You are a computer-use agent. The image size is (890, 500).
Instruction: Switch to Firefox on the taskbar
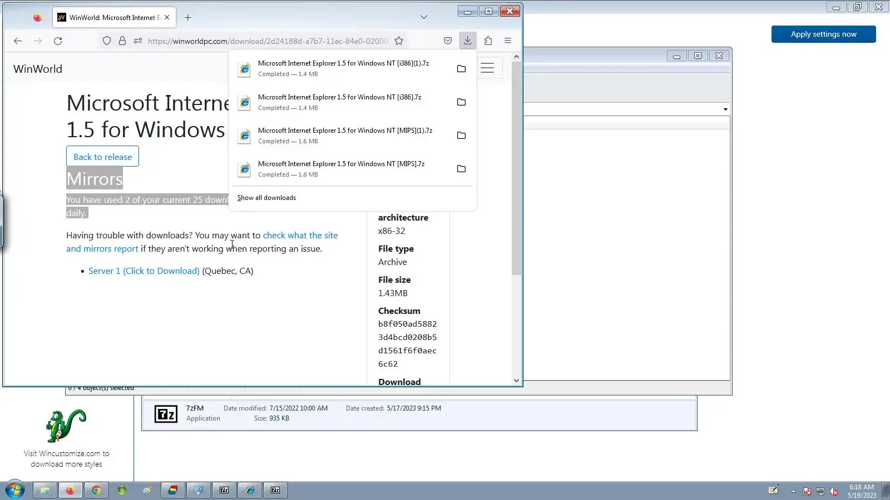(x=70, y=490)
